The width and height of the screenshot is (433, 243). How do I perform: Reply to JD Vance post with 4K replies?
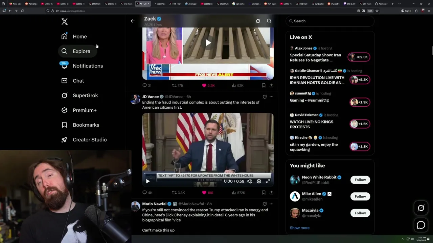147,193
